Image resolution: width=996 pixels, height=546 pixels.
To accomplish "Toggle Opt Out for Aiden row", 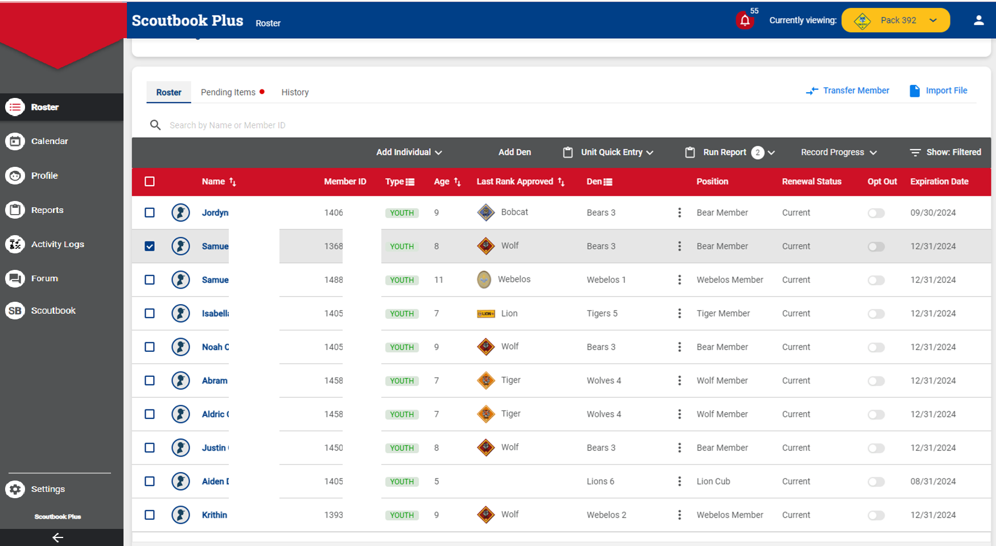I will click(876, 482).
